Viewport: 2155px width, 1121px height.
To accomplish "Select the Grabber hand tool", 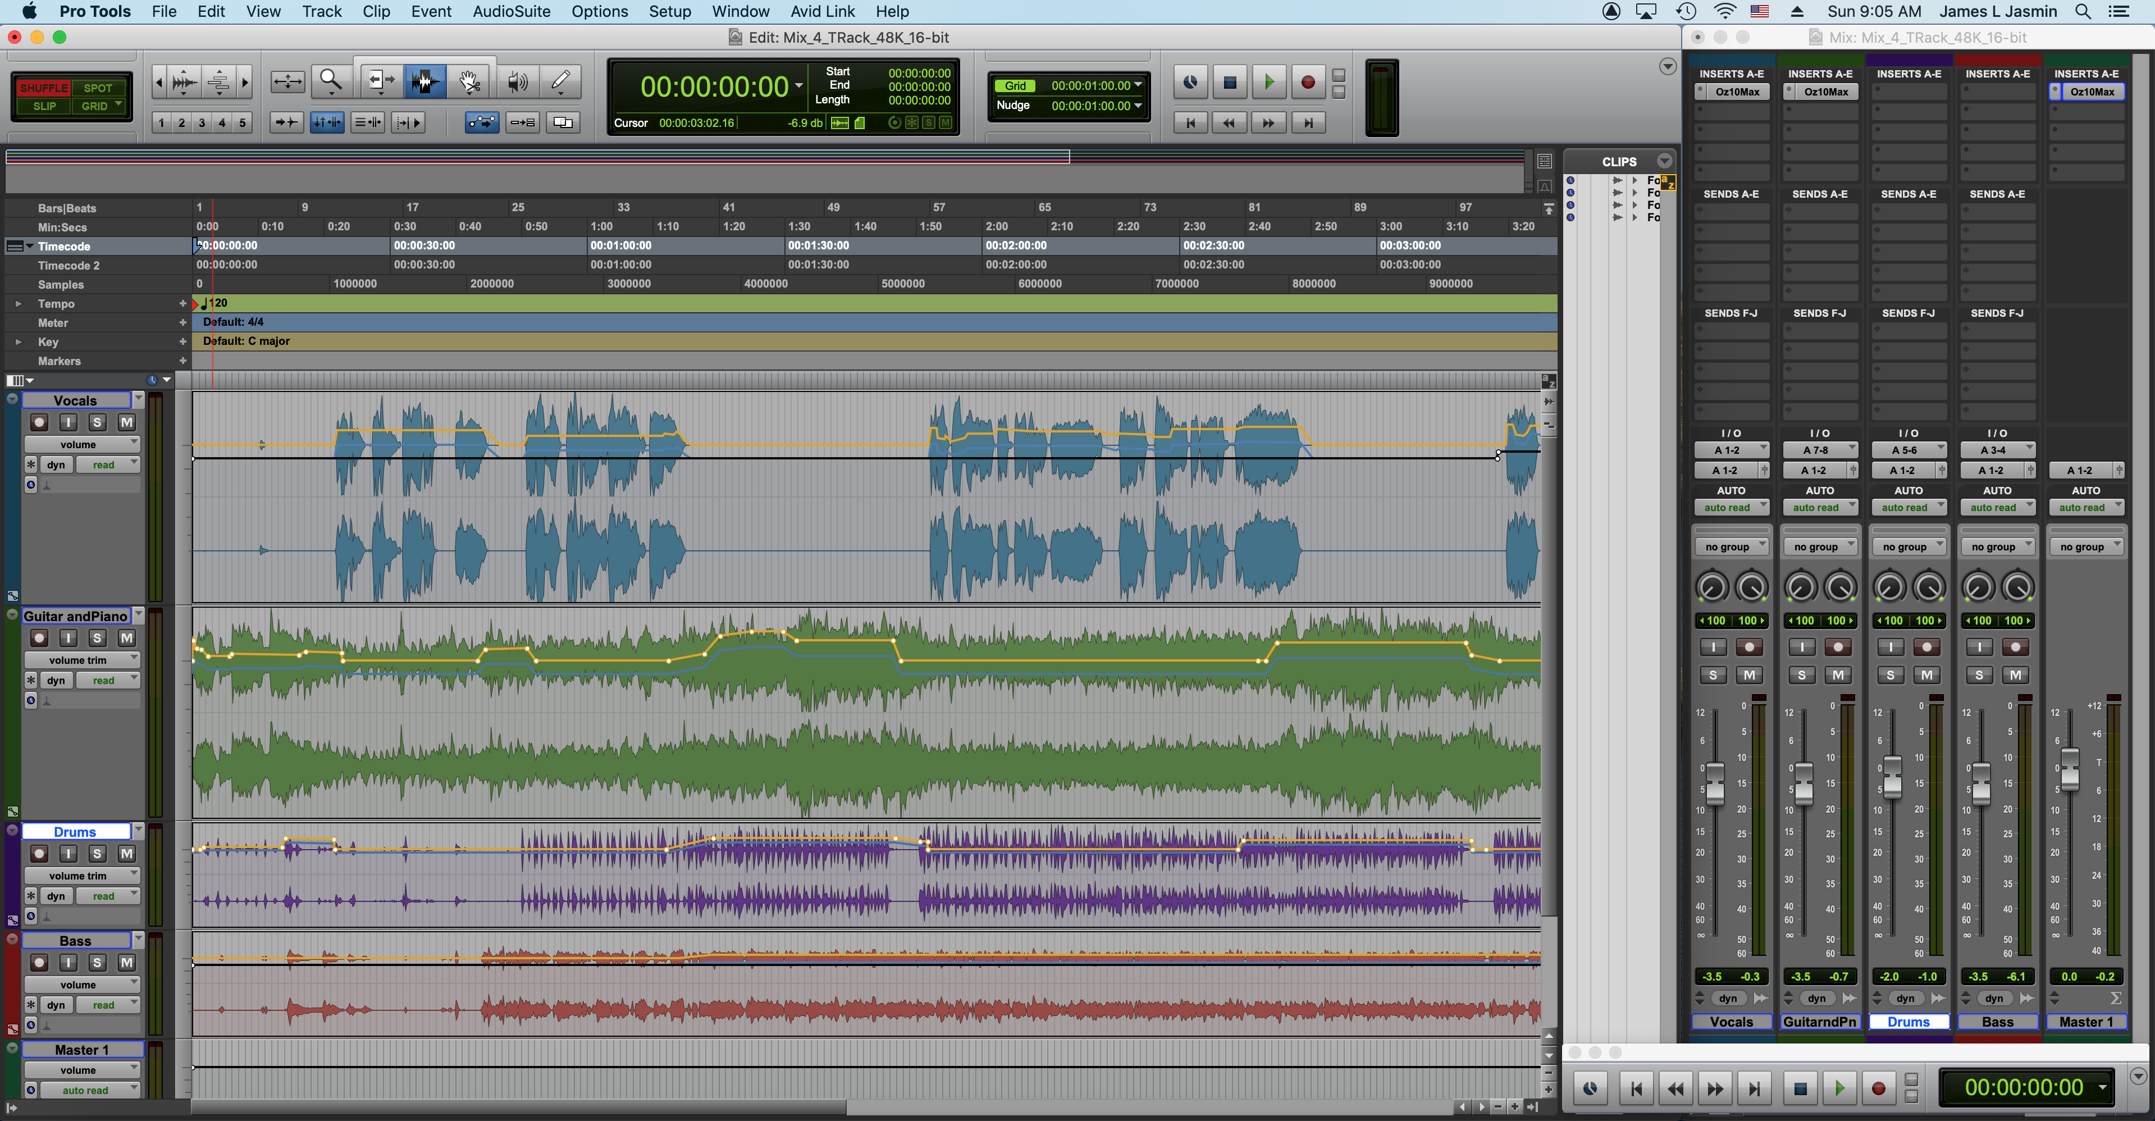I will click(469, 81).
